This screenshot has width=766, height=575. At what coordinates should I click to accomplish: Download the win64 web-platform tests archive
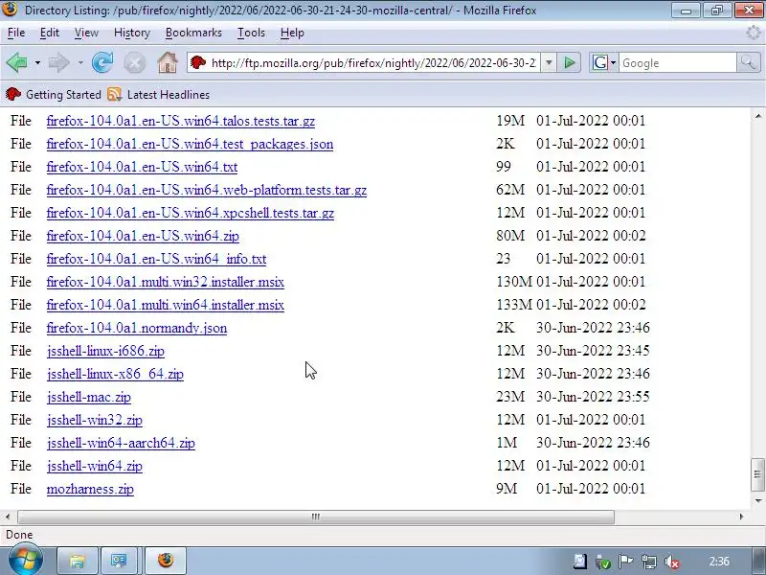207,190
